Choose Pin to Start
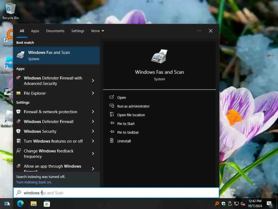 point(126,124)
